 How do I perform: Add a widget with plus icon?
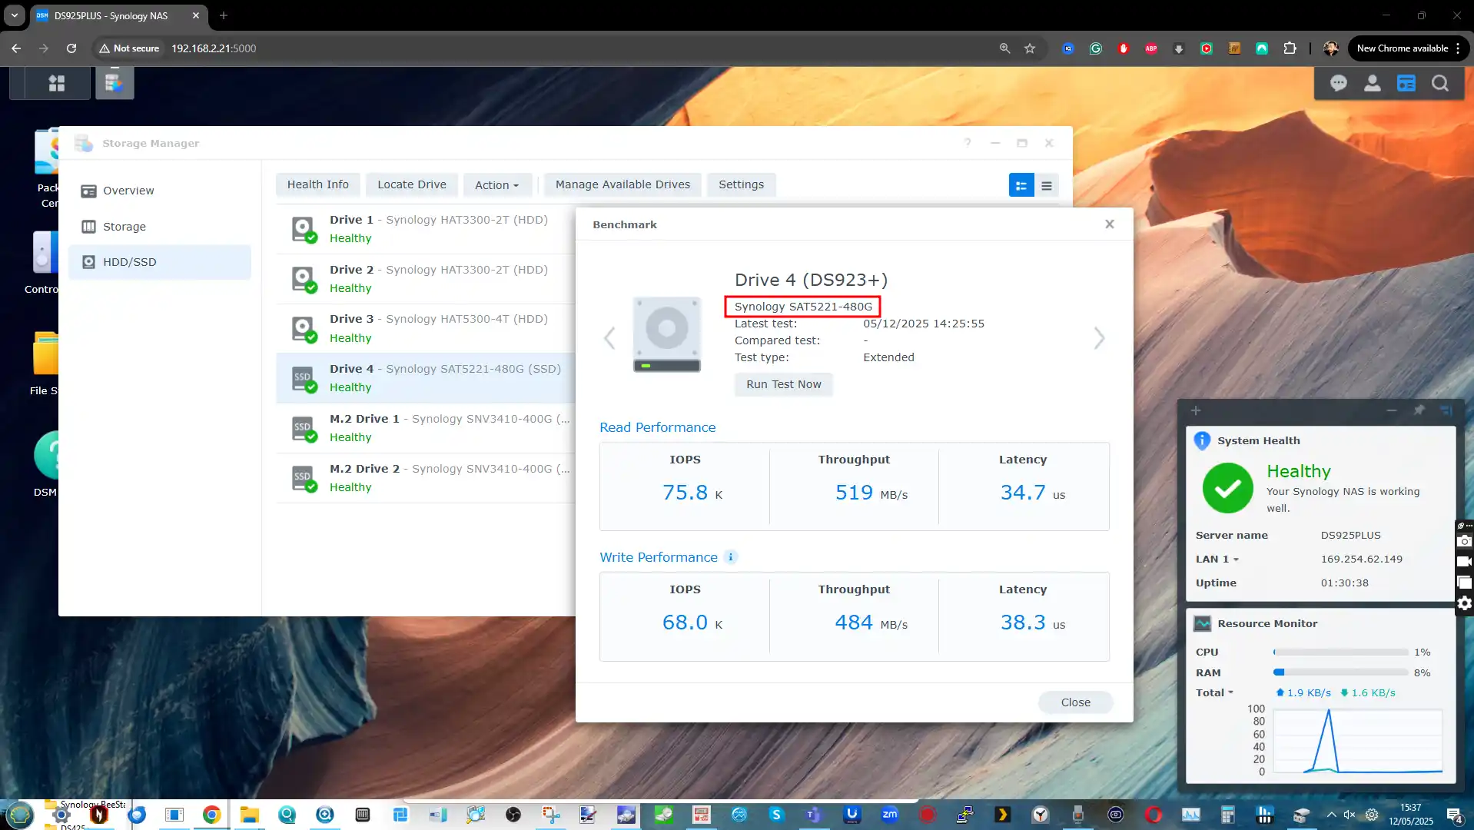[x=1196, y=410]
